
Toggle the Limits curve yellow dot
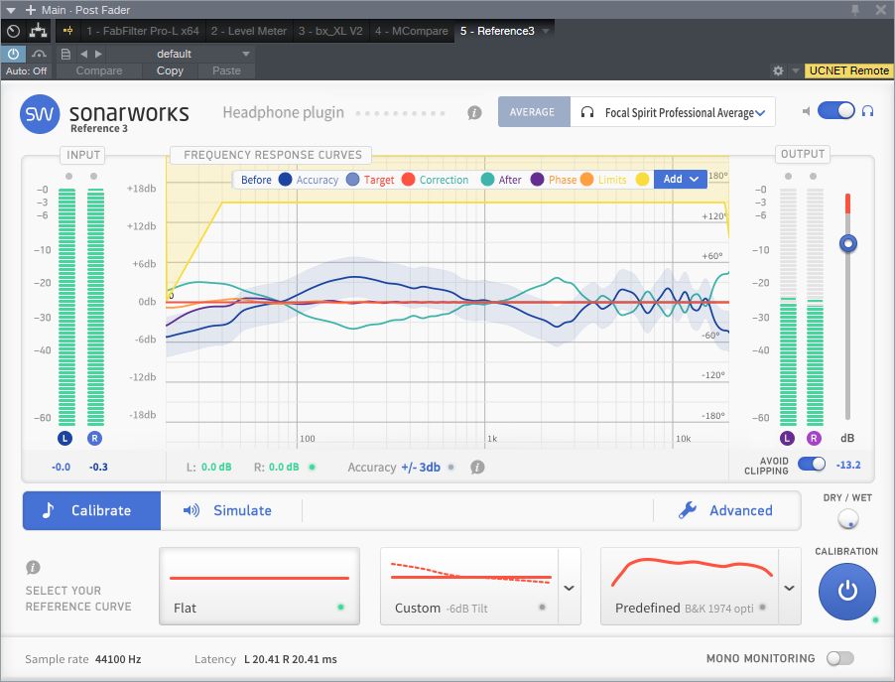[x=642, y=180]
